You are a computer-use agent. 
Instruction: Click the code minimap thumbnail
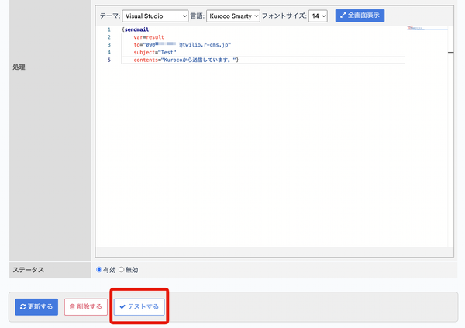[427, 29]
